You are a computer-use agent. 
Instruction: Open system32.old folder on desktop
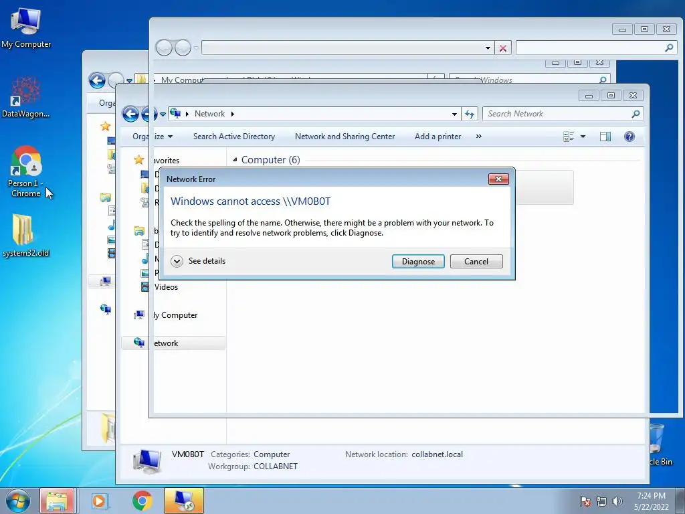26,235
